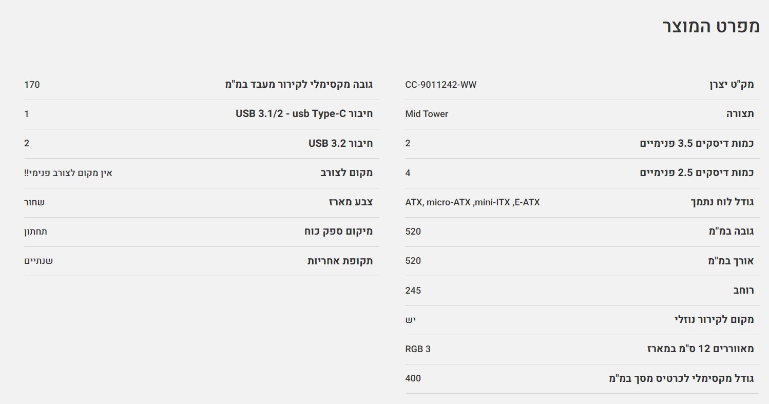Click the case color value "שחור"
Viewport: 769px width, 404px height.
coord(34,202)
